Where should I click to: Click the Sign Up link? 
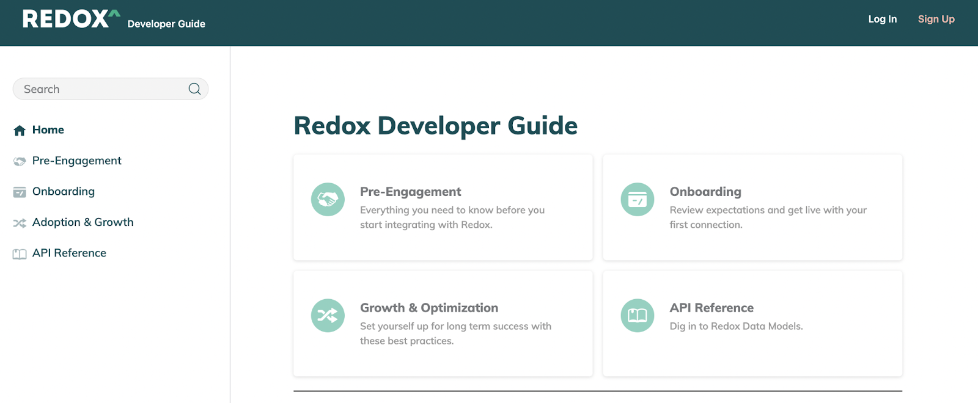click(x=936, y=19)
